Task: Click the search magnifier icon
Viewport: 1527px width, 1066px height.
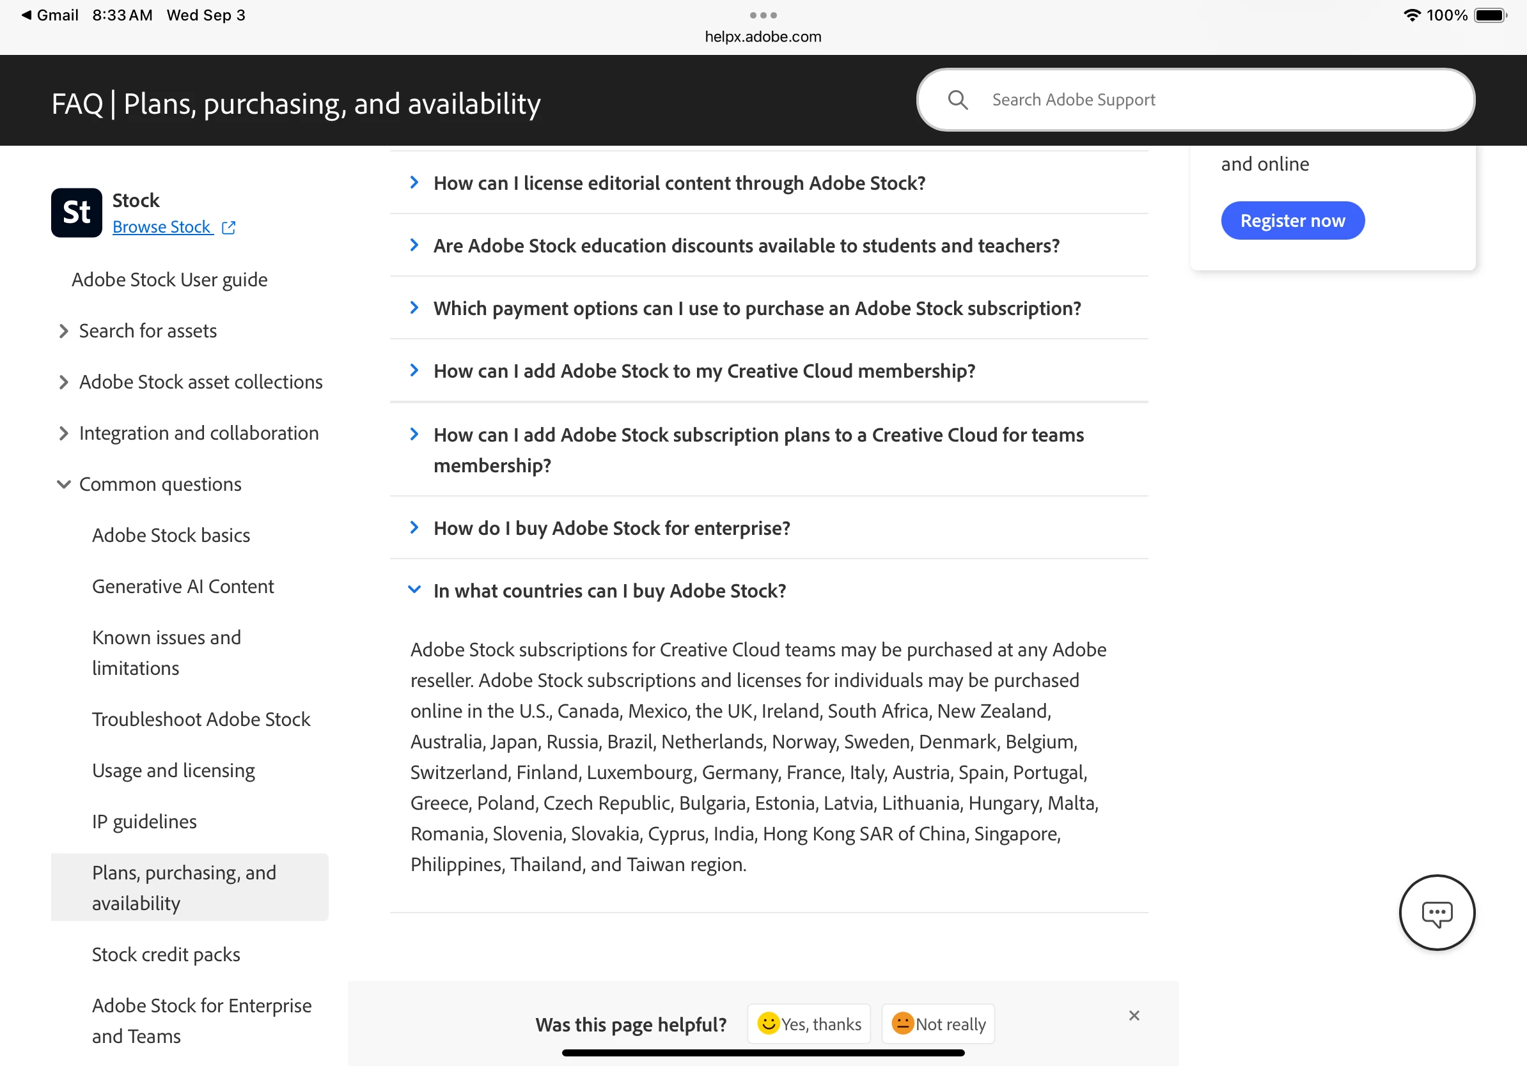Action: (x=957, y=100)
